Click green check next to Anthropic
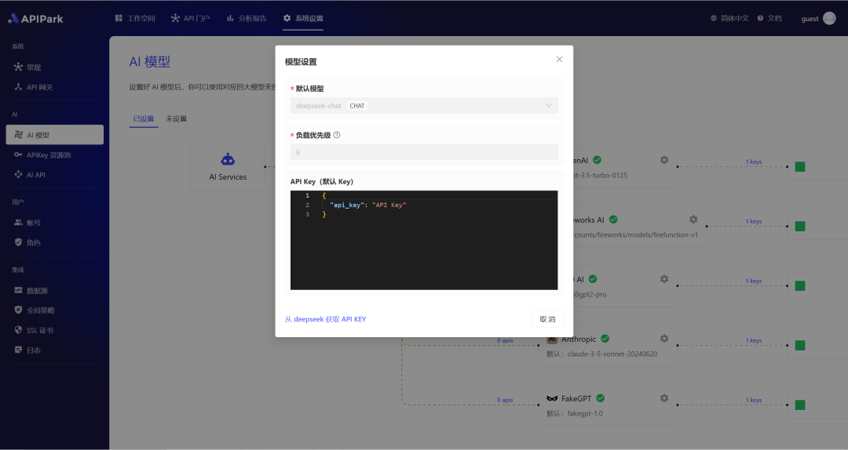Image resolution: width=848 pixels, height=450 pixels. pyautogui.click(x=605, y=339)
